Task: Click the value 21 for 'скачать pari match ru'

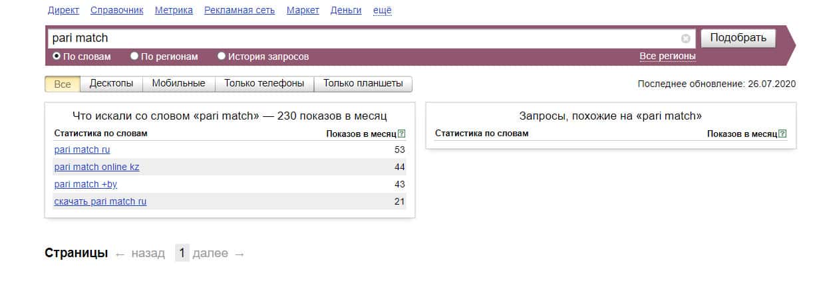Action: (x=399, y=201)
